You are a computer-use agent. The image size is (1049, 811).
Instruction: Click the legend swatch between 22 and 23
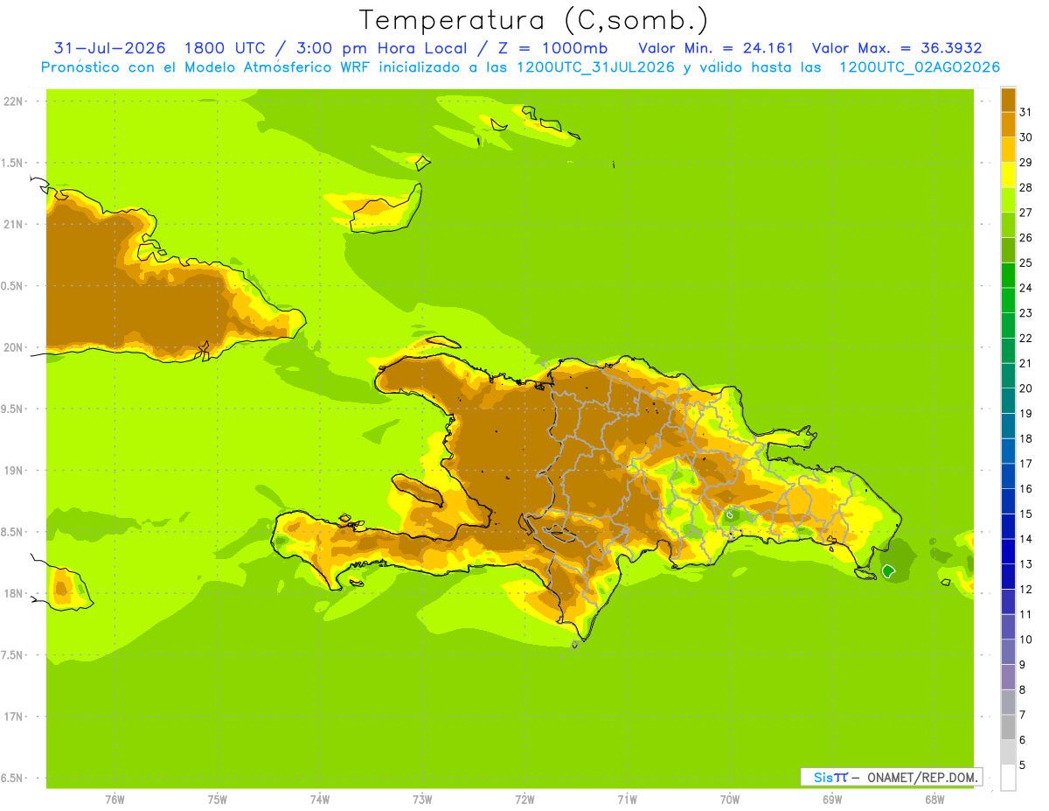coord(1008,325)
